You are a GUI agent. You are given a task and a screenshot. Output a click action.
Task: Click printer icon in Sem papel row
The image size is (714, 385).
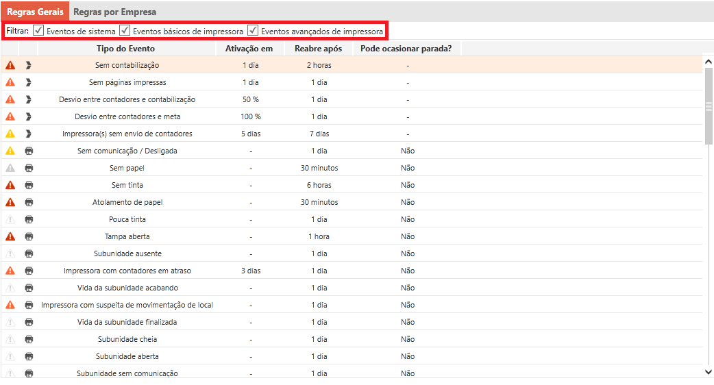(x=29, y=168)
